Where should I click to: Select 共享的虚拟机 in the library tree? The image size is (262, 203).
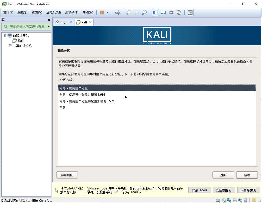[x=22, y=46]
